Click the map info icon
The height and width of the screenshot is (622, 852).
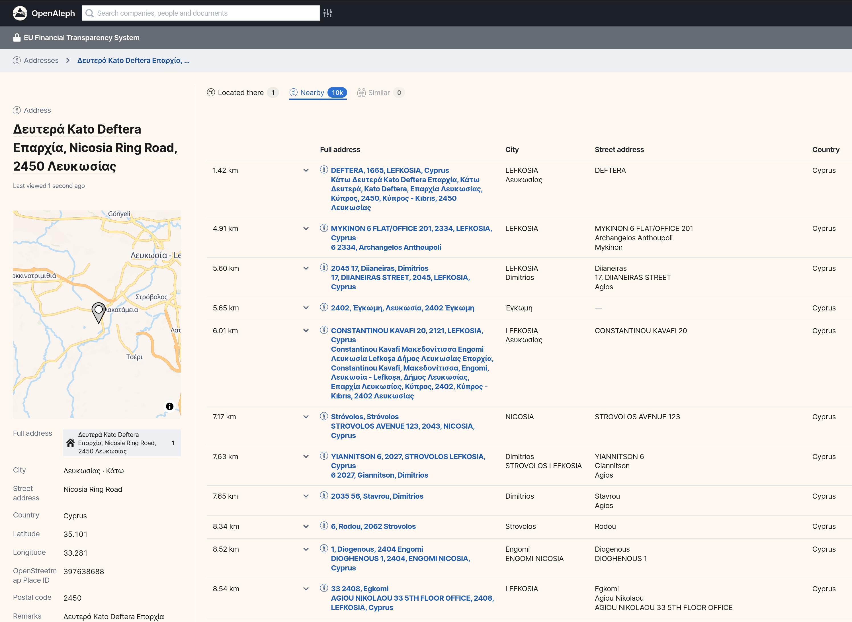(x=169, y=406)
